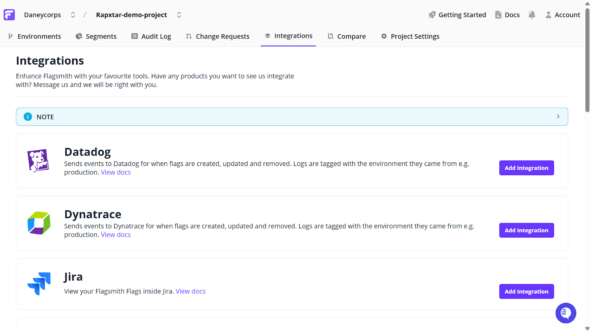Click the Account person icon

[x=548, y=15]
